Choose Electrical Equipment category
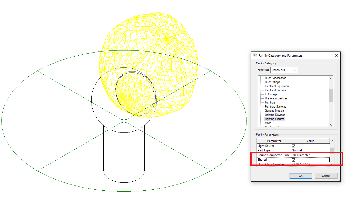Viewport: 346px width, 206px height. pyautogui.click(x=277, y=86)
